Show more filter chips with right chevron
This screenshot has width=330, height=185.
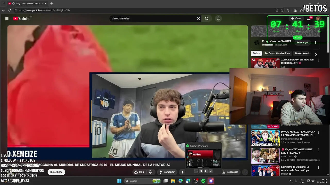(316, 54)
